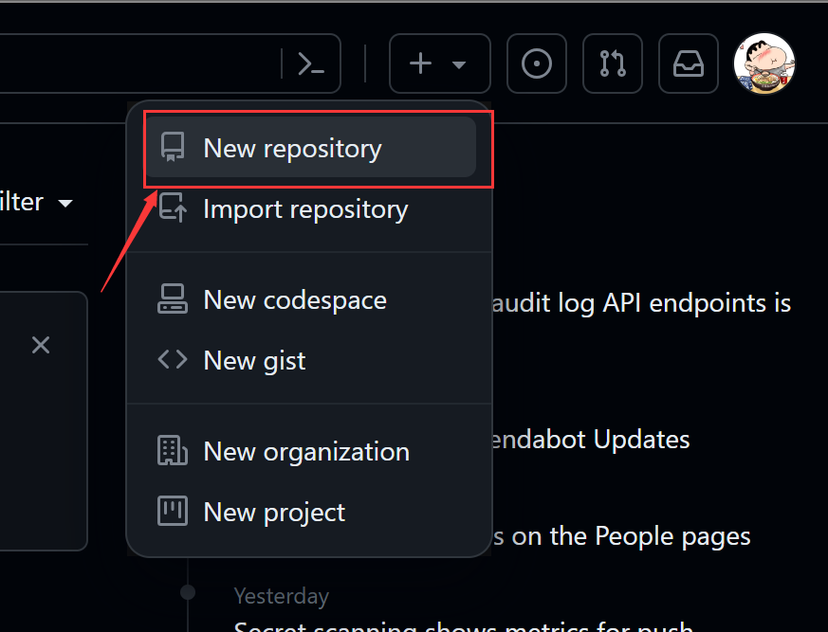The image size is (828, 632).
Task: Select Import repository menu item
Action: point(311,208)
